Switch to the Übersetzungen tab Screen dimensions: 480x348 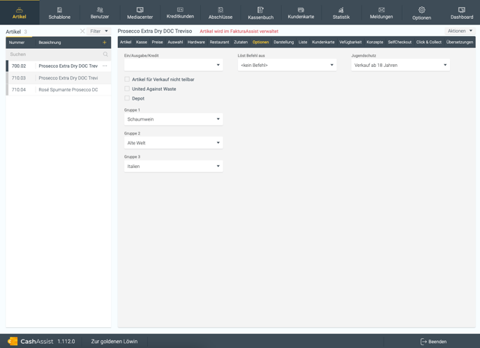(459, 43)
